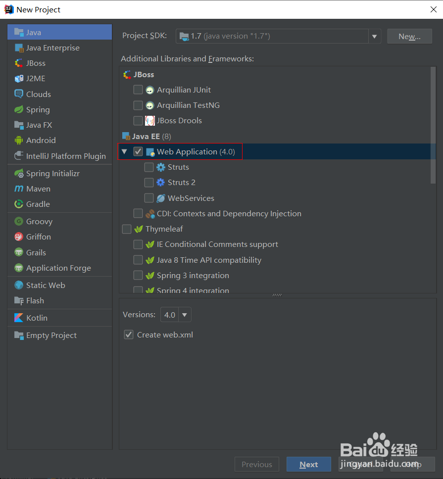Click the Application Forge icon
The height and width of the screenshot is (479, 443).
click(19, 268)
